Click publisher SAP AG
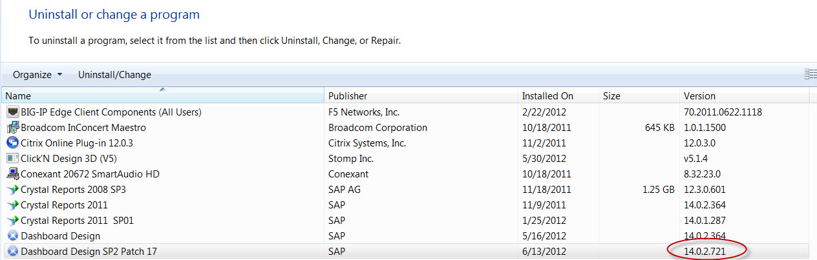 345,190
